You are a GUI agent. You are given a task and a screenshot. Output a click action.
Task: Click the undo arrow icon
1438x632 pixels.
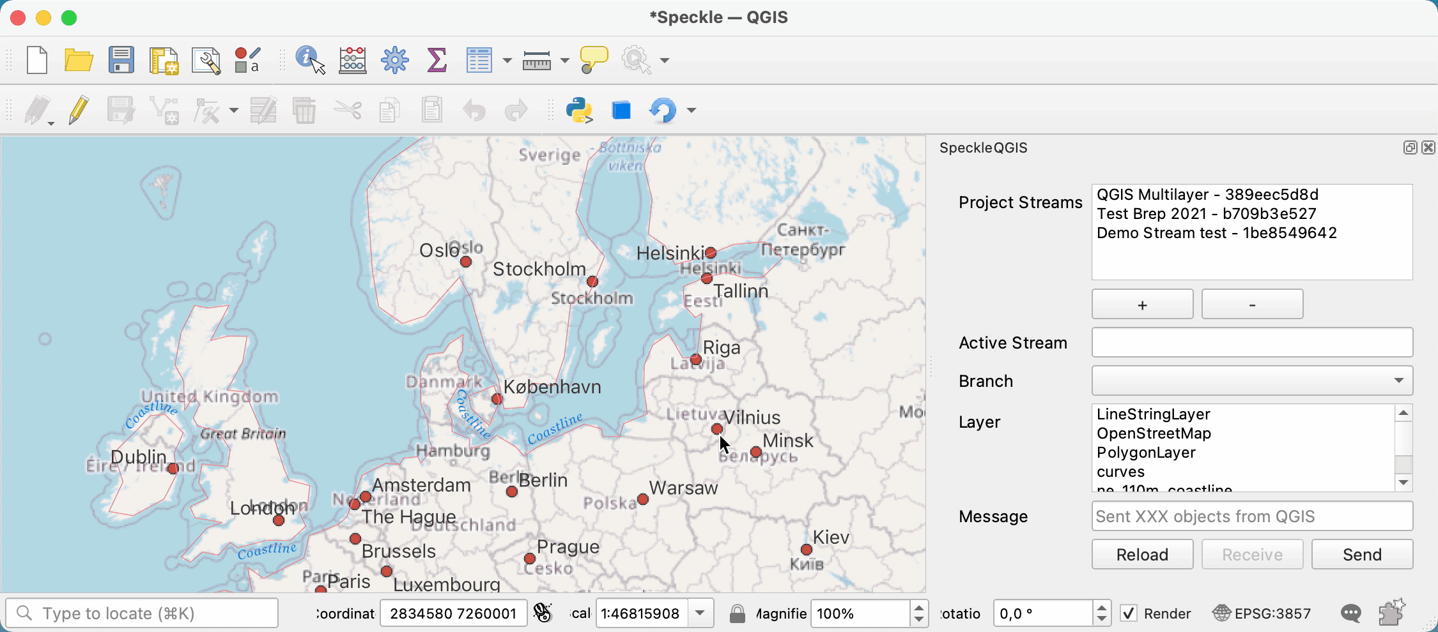point(474,110)
